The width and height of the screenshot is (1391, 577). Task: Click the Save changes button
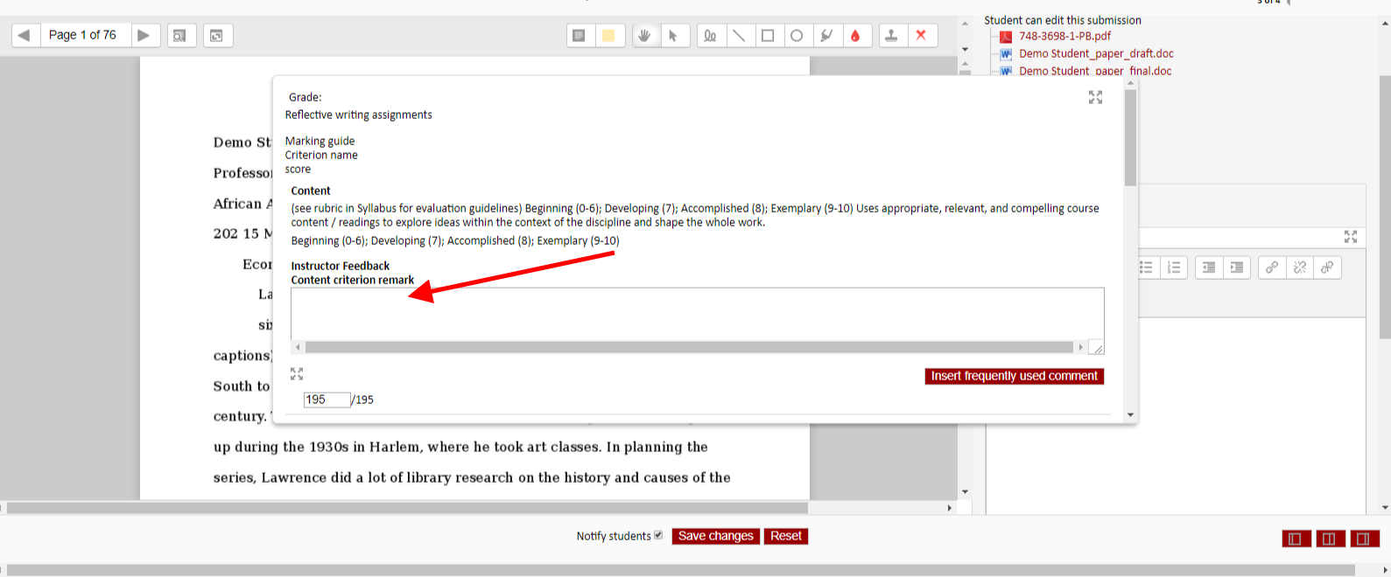(715, 536)
